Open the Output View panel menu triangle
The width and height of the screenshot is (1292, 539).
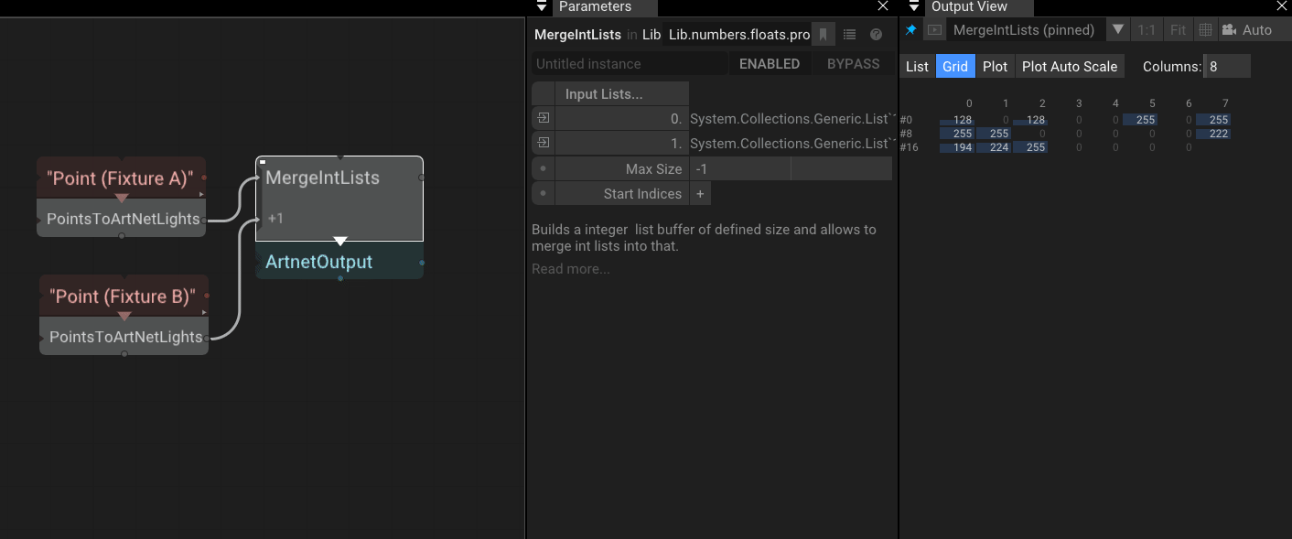click(x=913, y=6)
